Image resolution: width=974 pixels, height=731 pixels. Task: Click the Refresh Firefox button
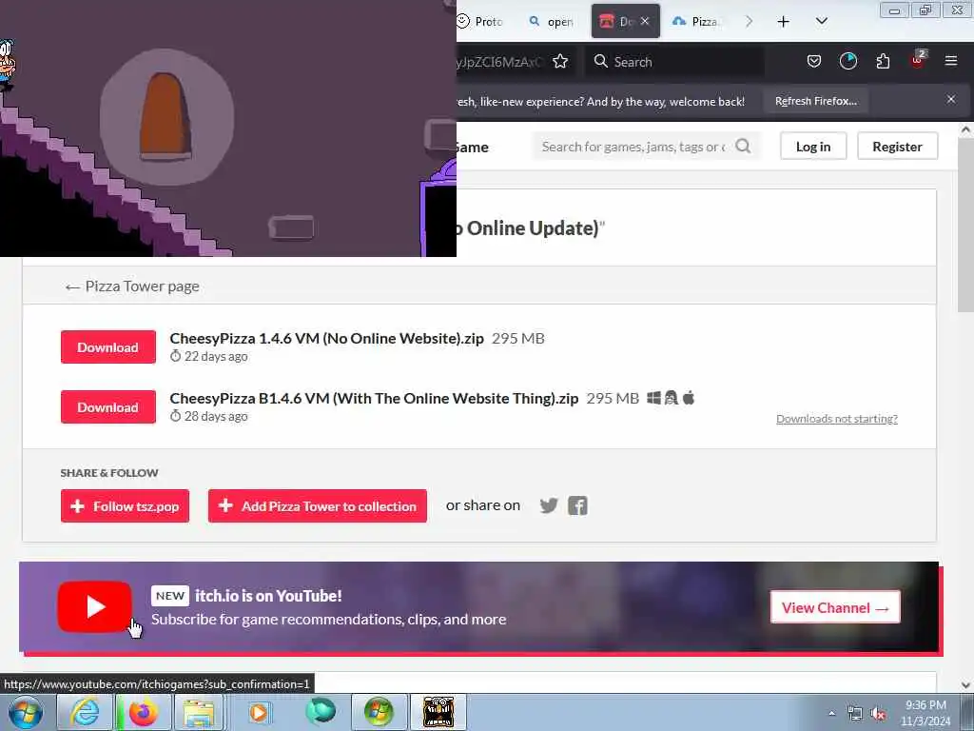pyautogui.click(x=815, y=101)
